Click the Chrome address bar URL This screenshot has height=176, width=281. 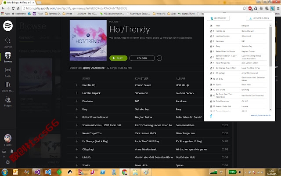(x=76, y=8)
